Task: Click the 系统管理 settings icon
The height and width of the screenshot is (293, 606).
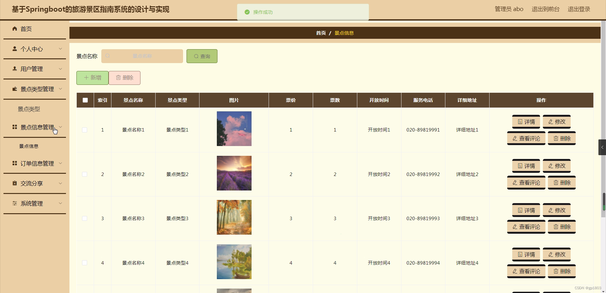Action: click(14, 203)
